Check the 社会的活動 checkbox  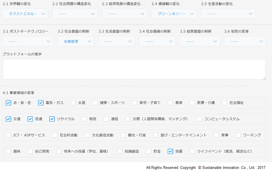55,135
